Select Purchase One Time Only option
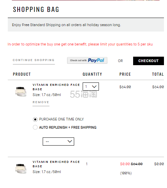 35,119
